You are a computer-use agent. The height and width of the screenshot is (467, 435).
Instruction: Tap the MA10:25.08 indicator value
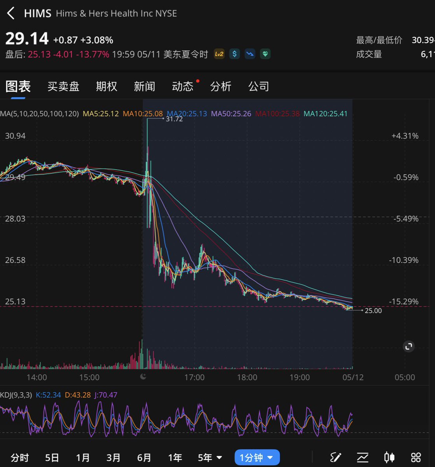(x=143, y=114)
